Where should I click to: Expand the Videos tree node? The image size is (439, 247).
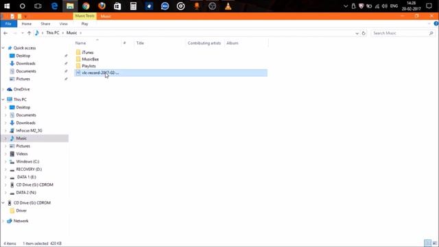tap(5, 154)
